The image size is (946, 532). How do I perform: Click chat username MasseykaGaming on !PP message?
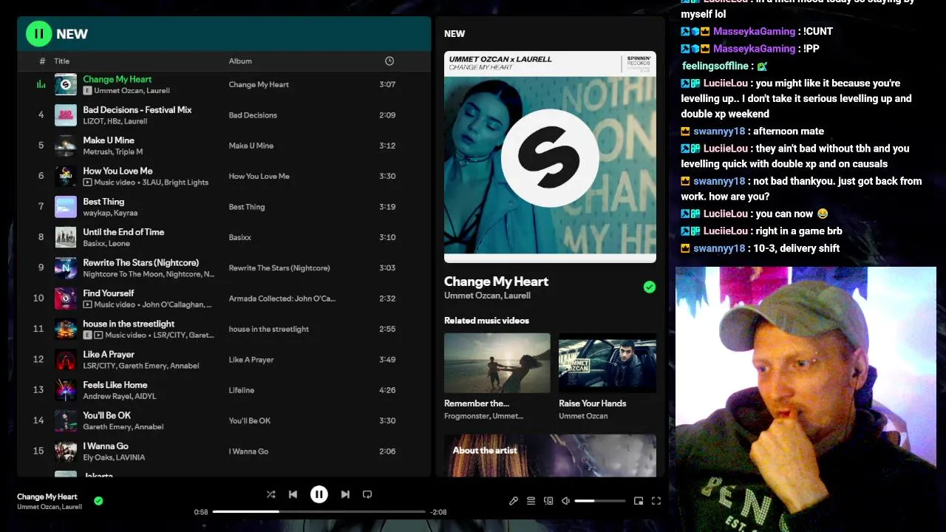click(x=754, y=49)
